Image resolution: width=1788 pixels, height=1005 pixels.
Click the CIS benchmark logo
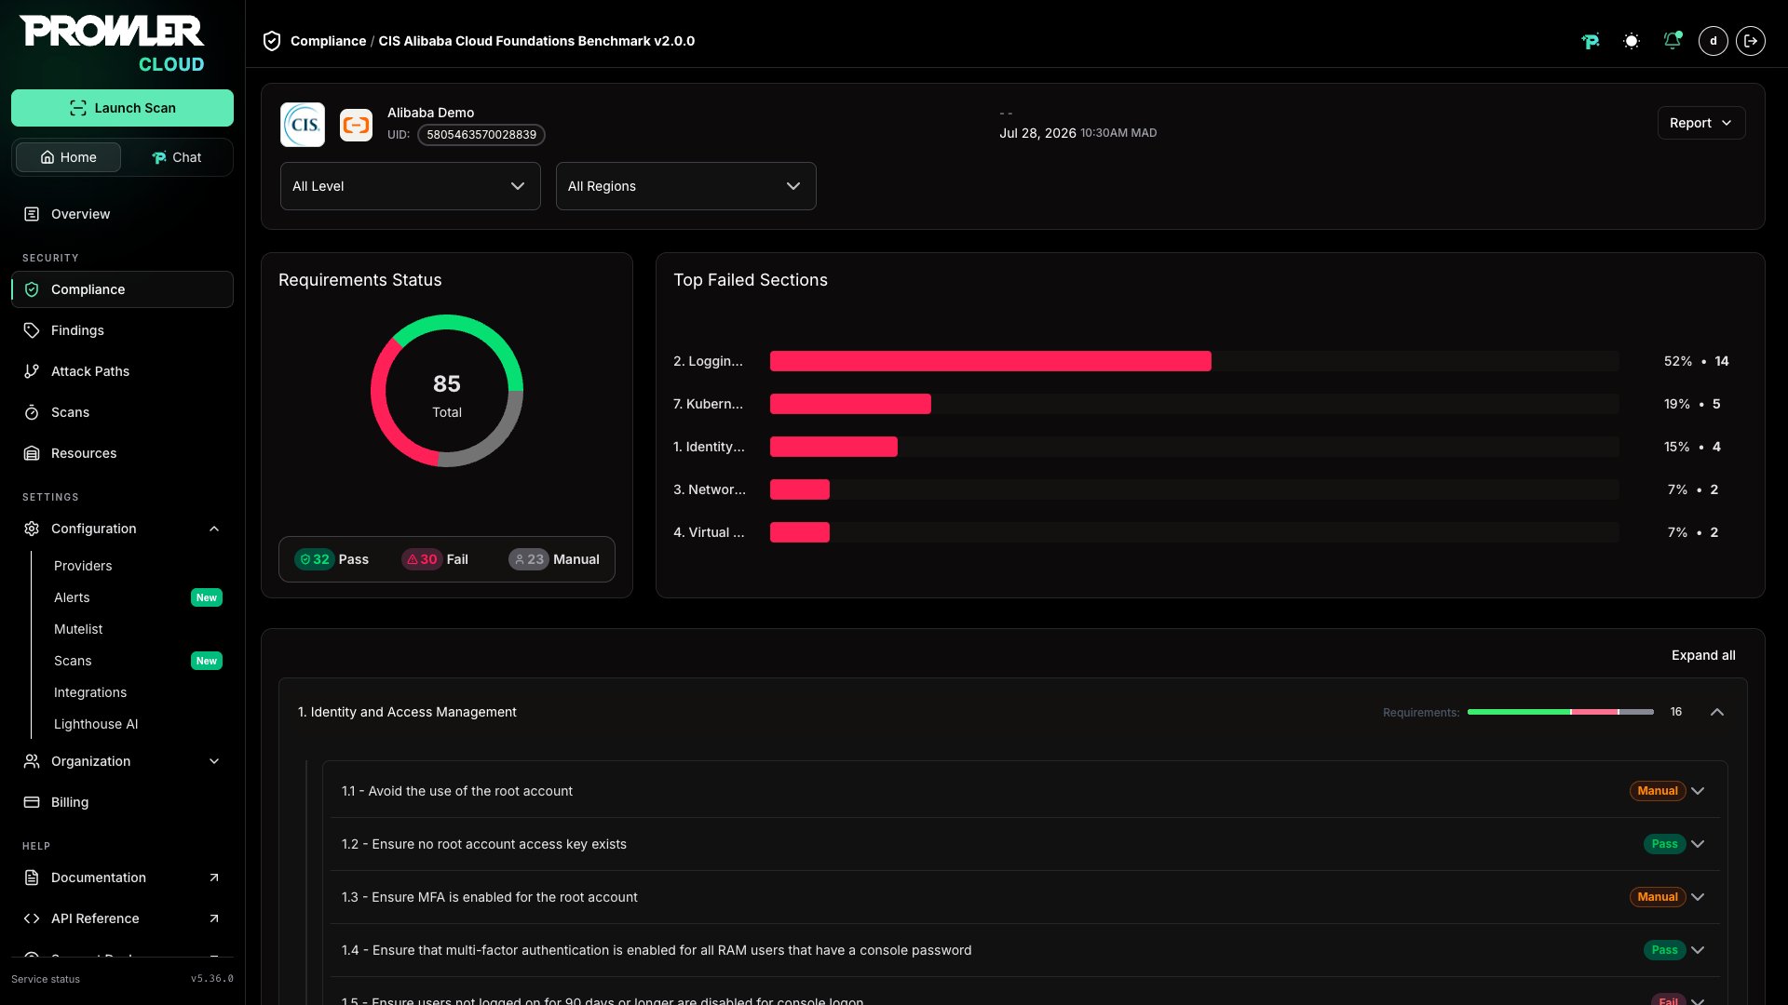tap(303, 125)
